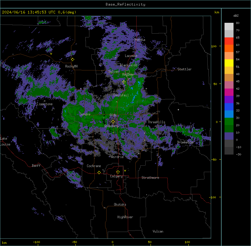This screenshot has width=251, height=246.
Task: Click the Banff label
Action: click(x=36, y=166)
